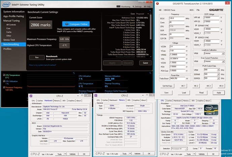Uncheck the CPU Temperature monitor checkbox
The width and height of the screenshot is (232, 157).
pos(4,75)
